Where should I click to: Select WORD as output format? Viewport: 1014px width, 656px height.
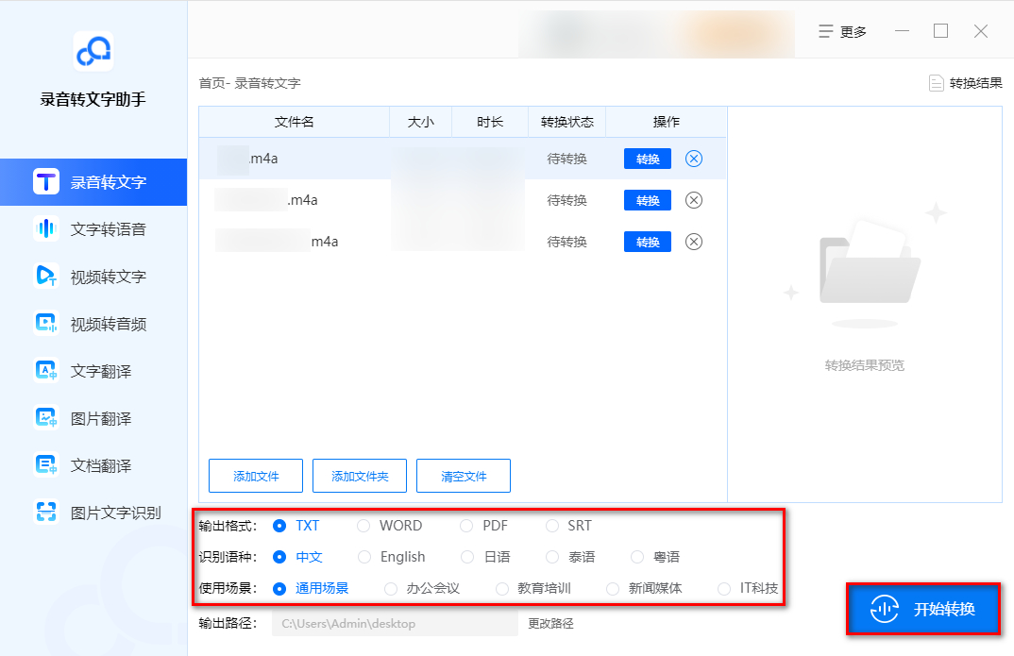click(x=364, y=526)
